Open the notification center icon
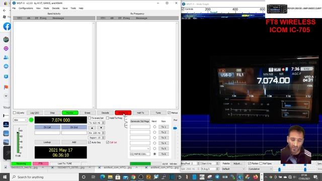Image resolution: width=322 pixels, height=181 pixels. (315, 177)
